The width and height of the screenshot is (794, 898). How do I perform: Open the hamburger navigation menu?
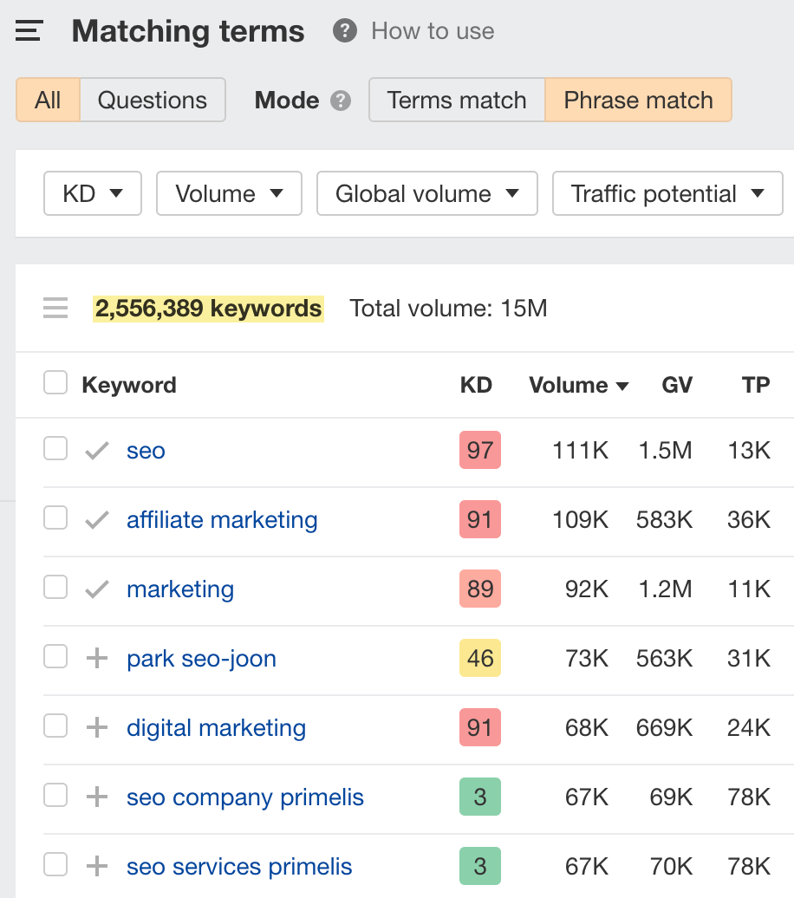point(29,30)
